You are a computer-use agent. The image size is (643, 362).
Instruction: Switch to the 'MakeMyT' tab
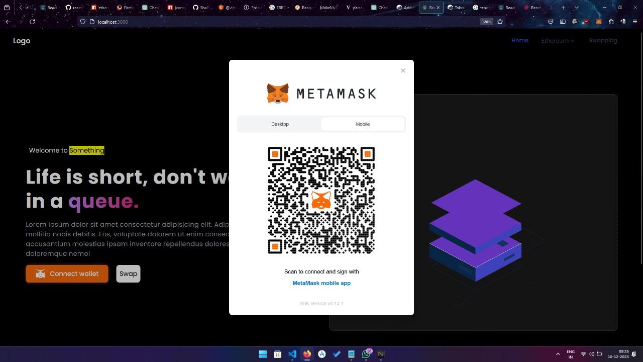tap(329, 8)
